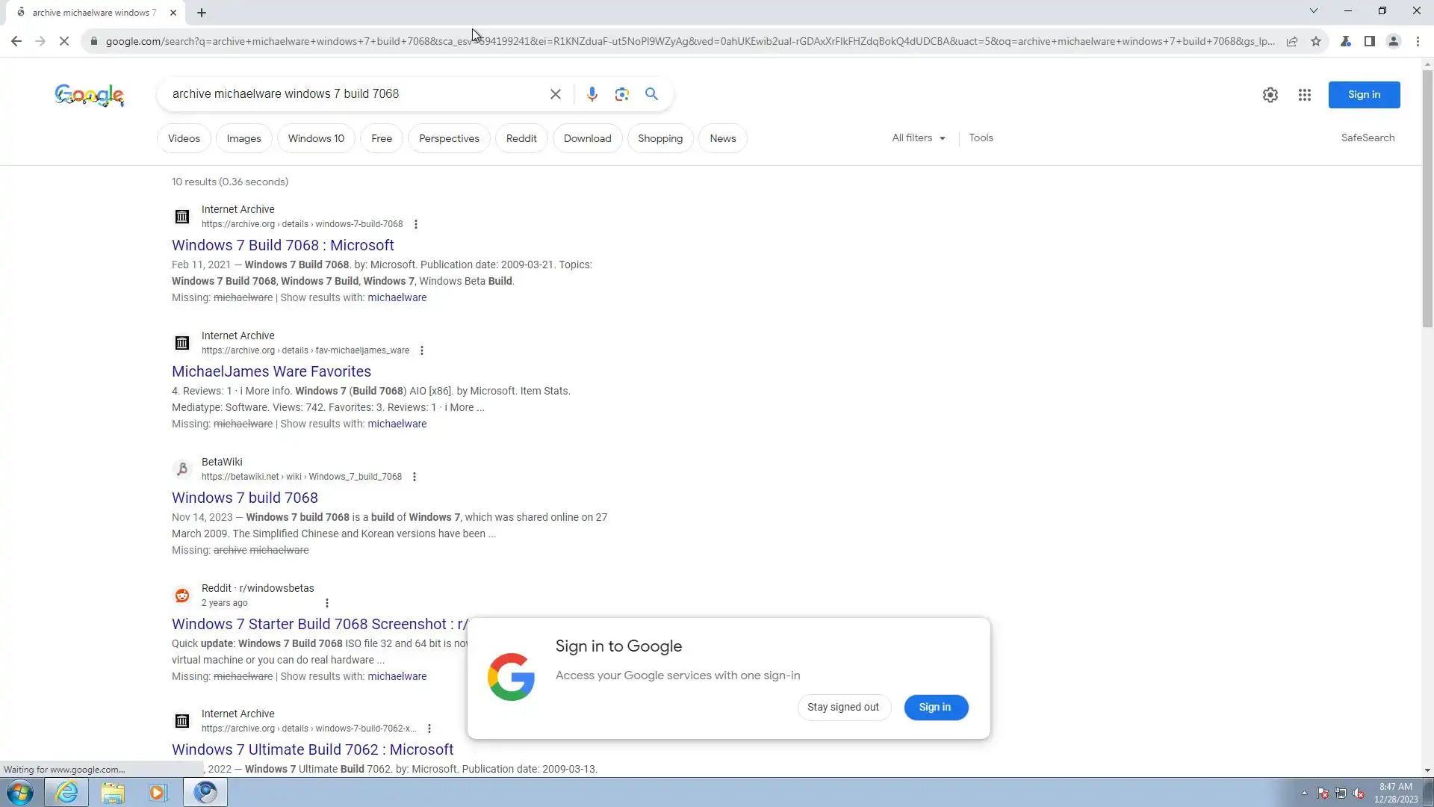Select the Images filter chip
The height and width of the screenshot is (807, 1434).
click(x=243, y=139)
